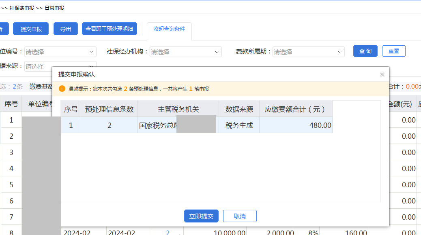This screenshot has height=235, width=421.
Task: Select the 480.00 amount cell
Action: [296, 125]
